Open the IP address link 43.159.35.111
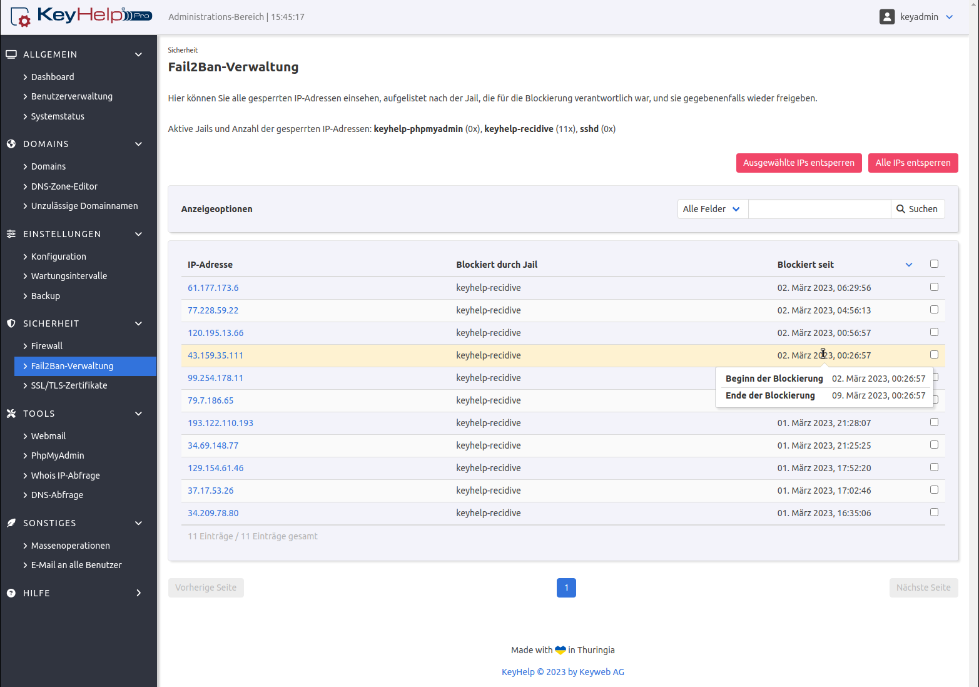The width and height of the screenshot is (979, 687). tap(215, 355)
